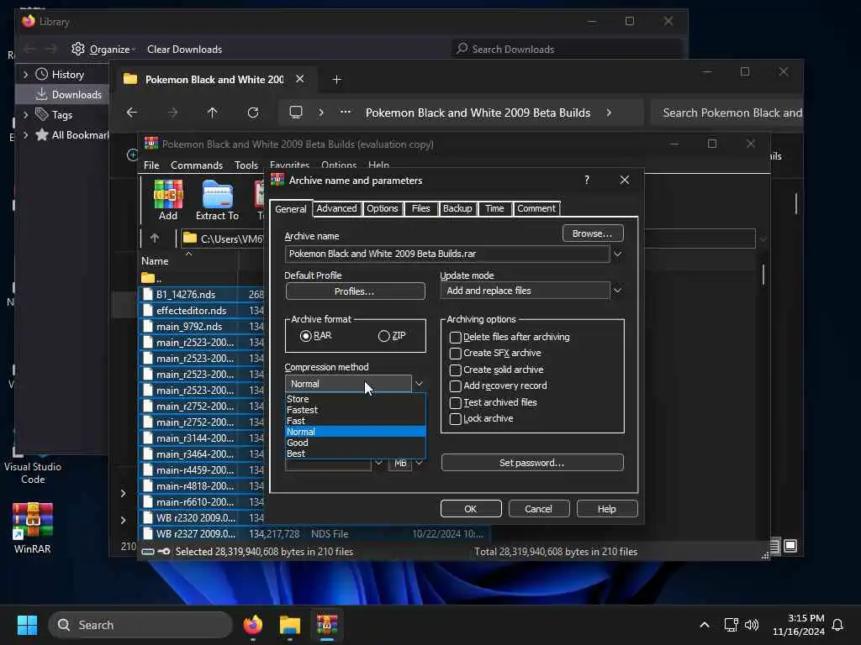Viewport: 861px width, 645px height.
Task: Show hidden system tray icons
Action: point(705,625)
